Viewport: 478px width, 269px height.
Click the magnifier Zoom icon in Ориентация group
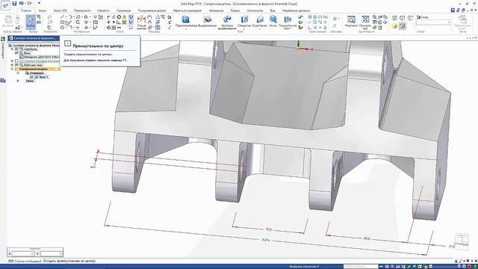click(x=374, y=17)
